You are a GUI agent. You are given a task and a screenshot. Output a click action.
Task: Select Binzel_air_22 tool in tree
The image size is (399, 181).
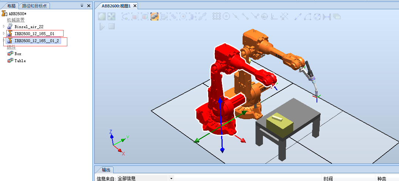(x=29, y=27)
